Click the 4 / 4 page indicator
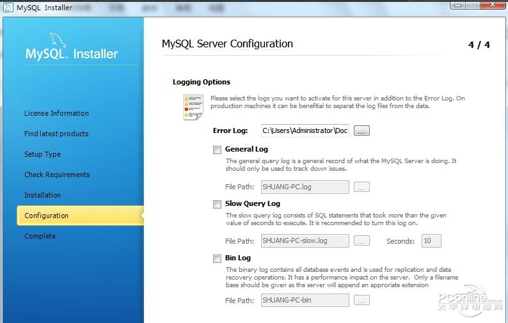Screen dimensions: 508x323 (479, 45)
